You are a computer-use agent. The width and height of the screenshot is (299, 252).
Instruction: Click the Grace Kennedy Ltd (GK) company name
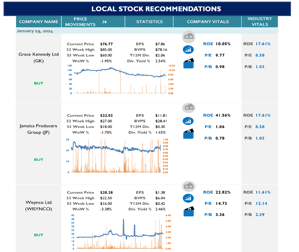(39, 57)
